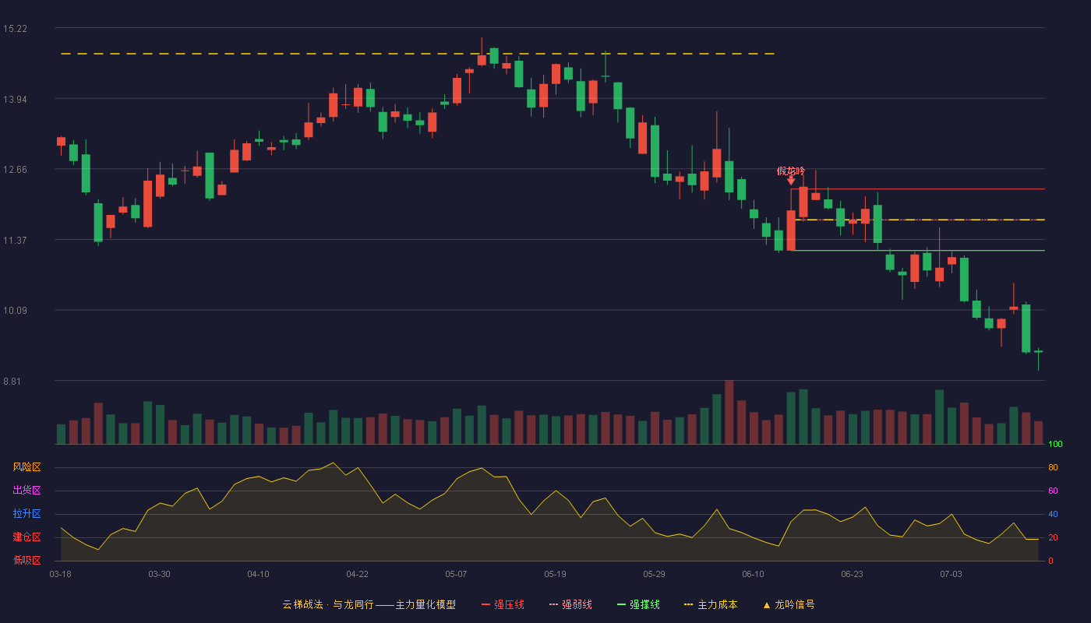This screenshot has width=1091, height=623.
Task: Click the tallest red volume bar
Action: [x=729, y=412]
